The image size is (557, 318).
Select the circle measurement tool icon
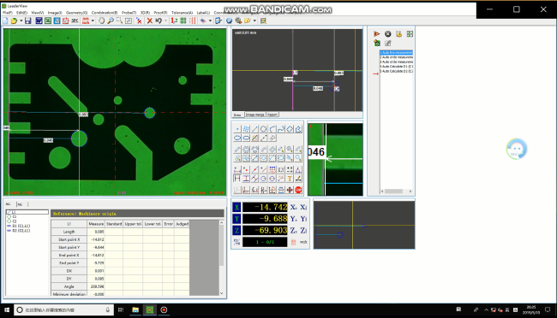tap(263, 129)
